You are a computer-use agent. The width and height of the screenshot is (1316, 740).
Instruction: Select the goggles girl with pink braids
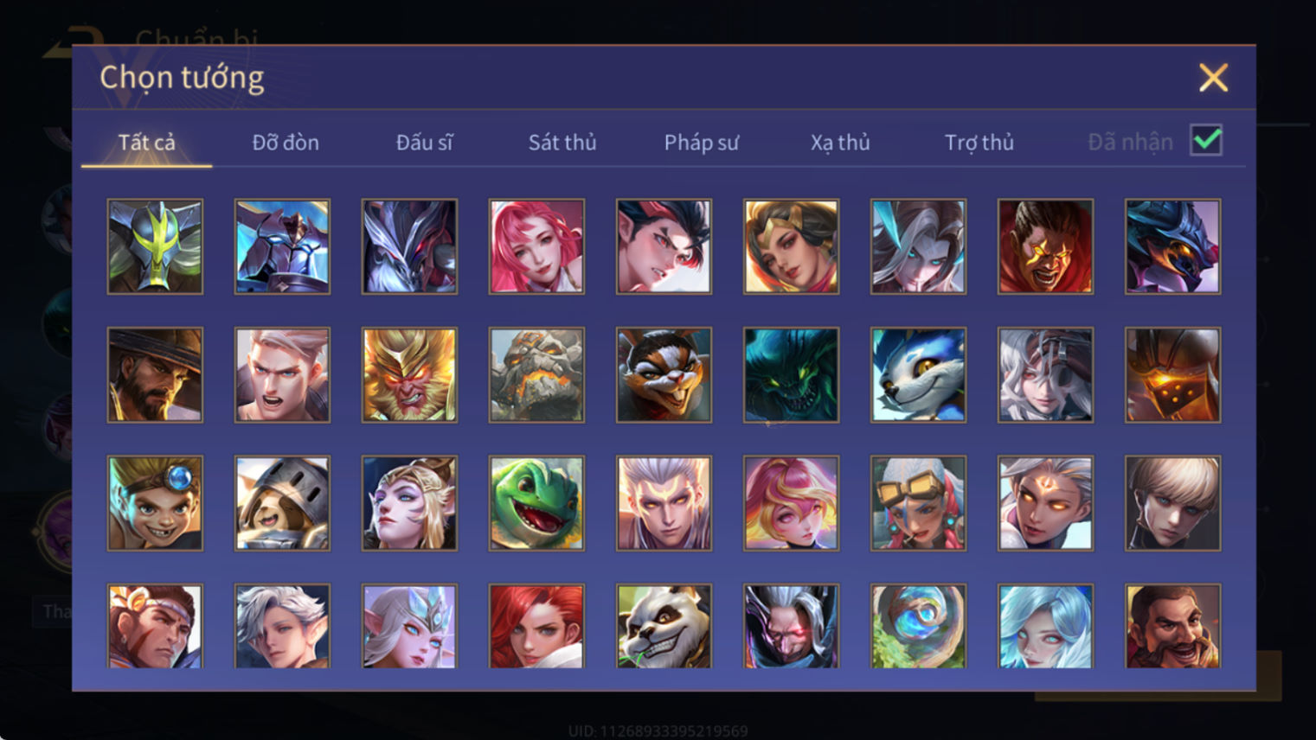(x=918, y=503)
